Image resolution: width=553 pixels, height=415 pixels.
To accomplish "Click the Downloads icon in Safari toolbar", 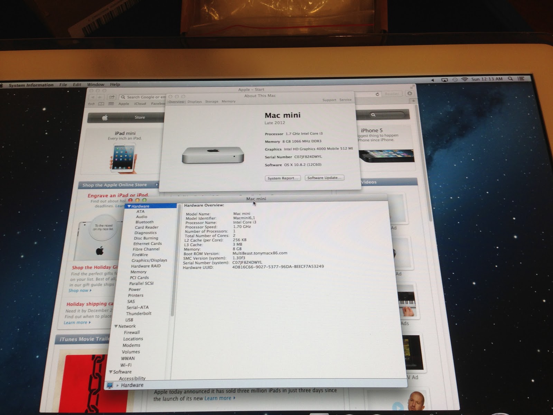I will [x=410, y=93].
